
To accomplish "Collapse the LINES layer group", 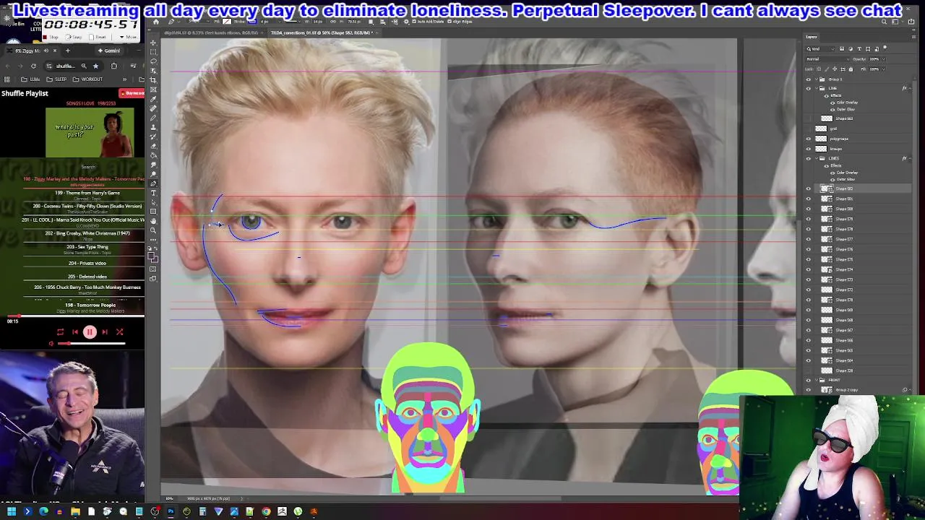I will pyautogui.click(x=817, y=158).
